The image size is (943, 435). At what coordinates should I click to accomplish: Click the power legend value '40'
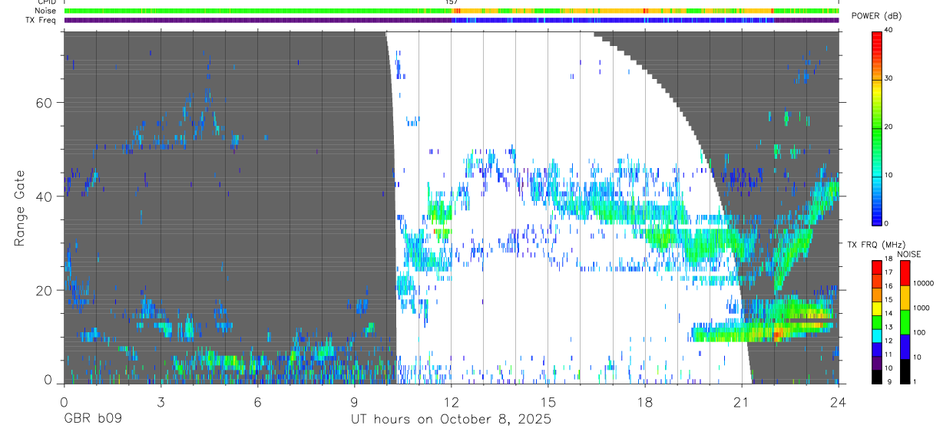(x=888, y=30)
